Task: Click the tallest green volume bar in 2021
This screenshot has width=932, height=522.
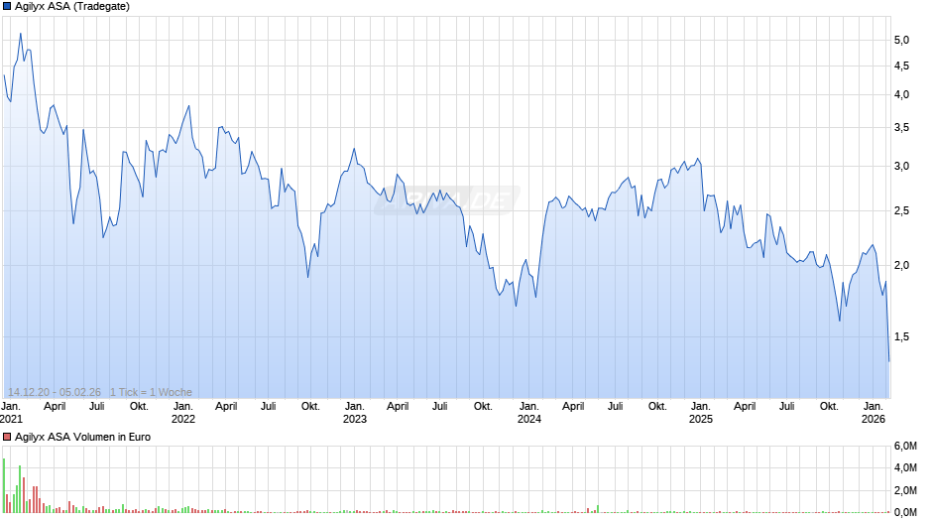Action: [4, 485]
